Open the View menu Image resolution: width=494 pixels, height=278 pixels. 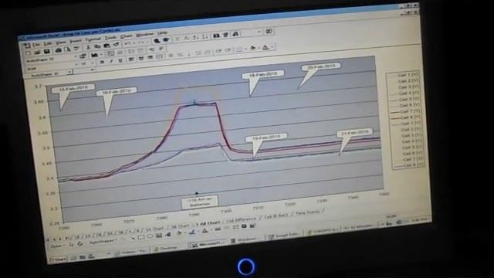[x=60, y=42]
